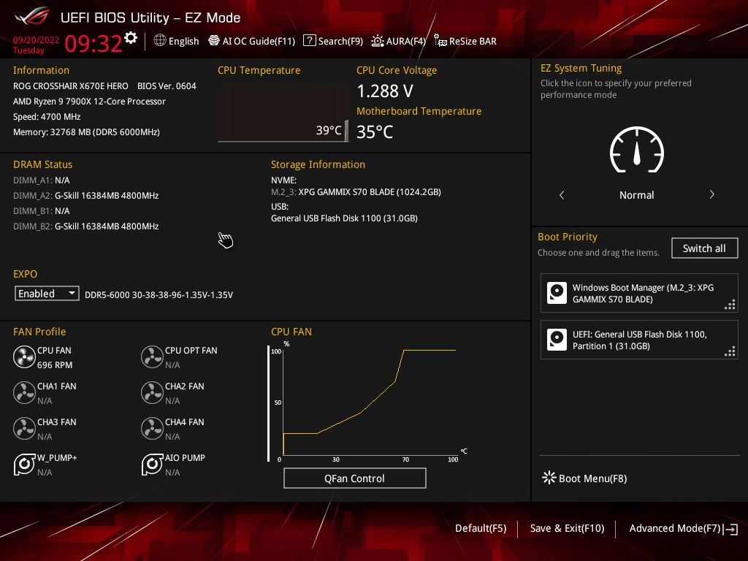This screenshot has width=748, height=561.
Task: Click the CHA1 FAN icon
Action: (x=24, y=392)
